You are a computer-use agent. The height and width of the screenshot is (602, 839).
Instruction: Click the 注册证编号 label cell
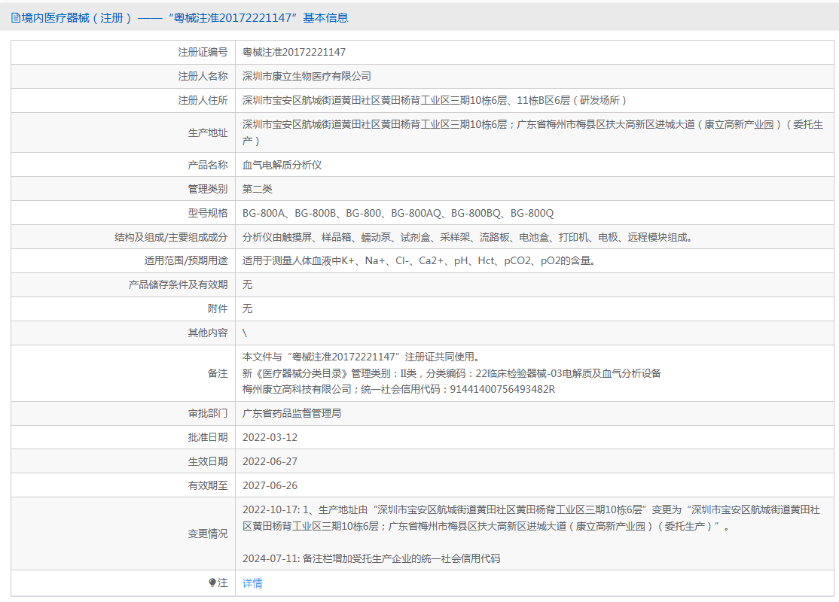(203, 53)
